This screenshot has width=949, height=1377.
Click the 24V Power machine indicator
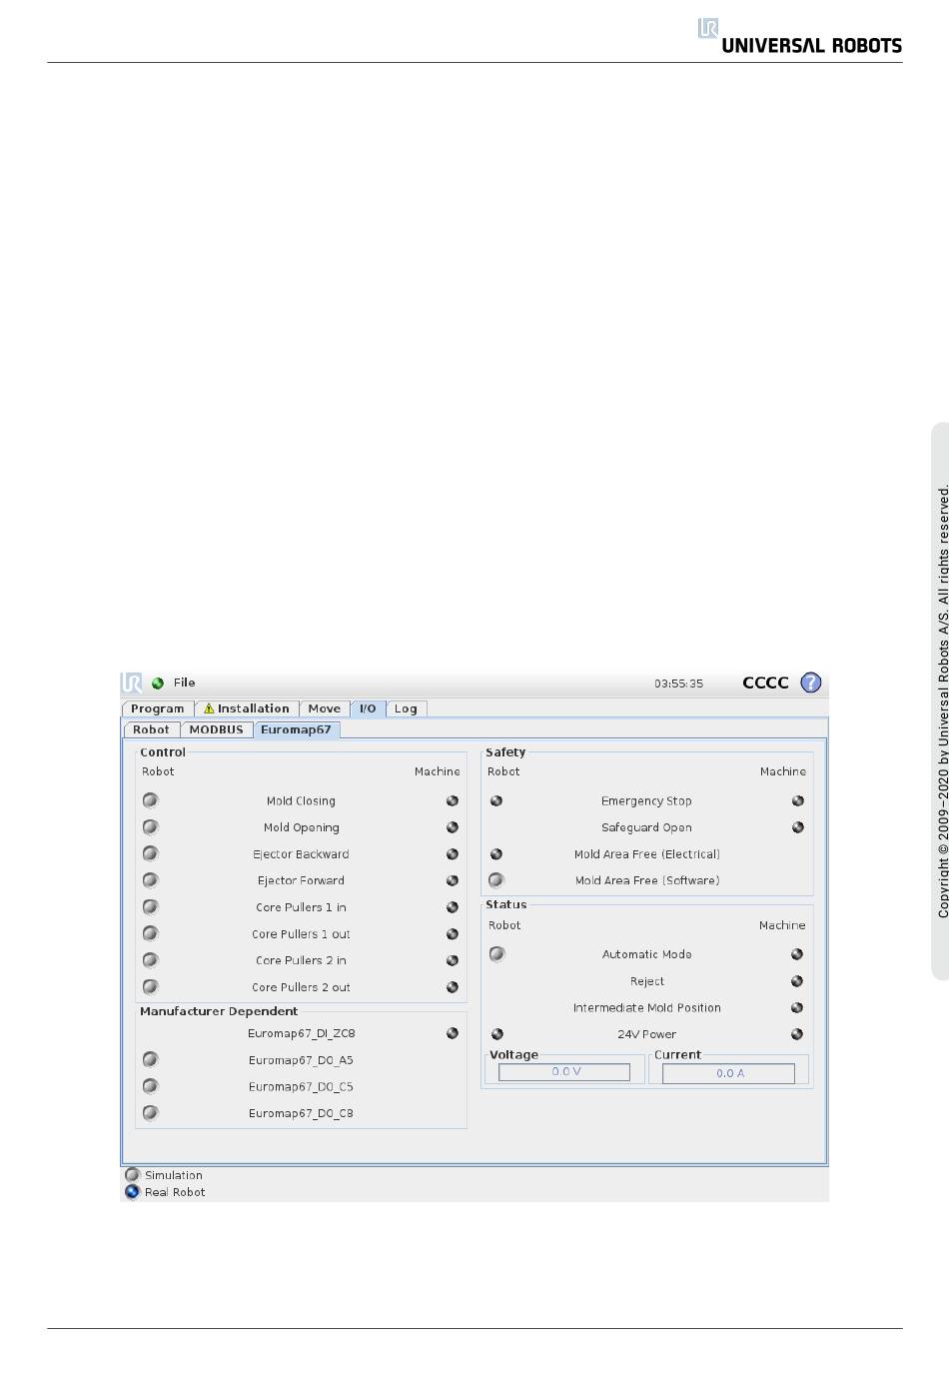pyautogui.click(x=797, y=1034)
